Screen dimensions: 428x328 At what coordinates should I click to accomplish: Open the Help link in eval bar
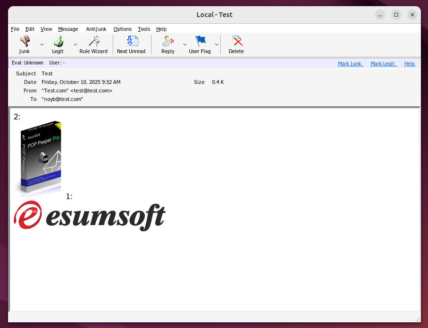pyautogui.click(x=410, y=64)
